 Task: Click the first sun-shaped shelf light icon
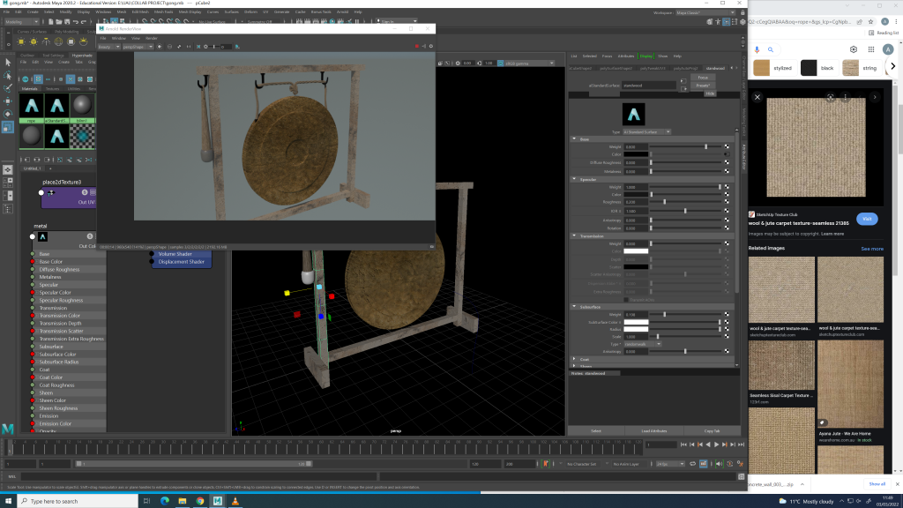[x=21, y=41]
